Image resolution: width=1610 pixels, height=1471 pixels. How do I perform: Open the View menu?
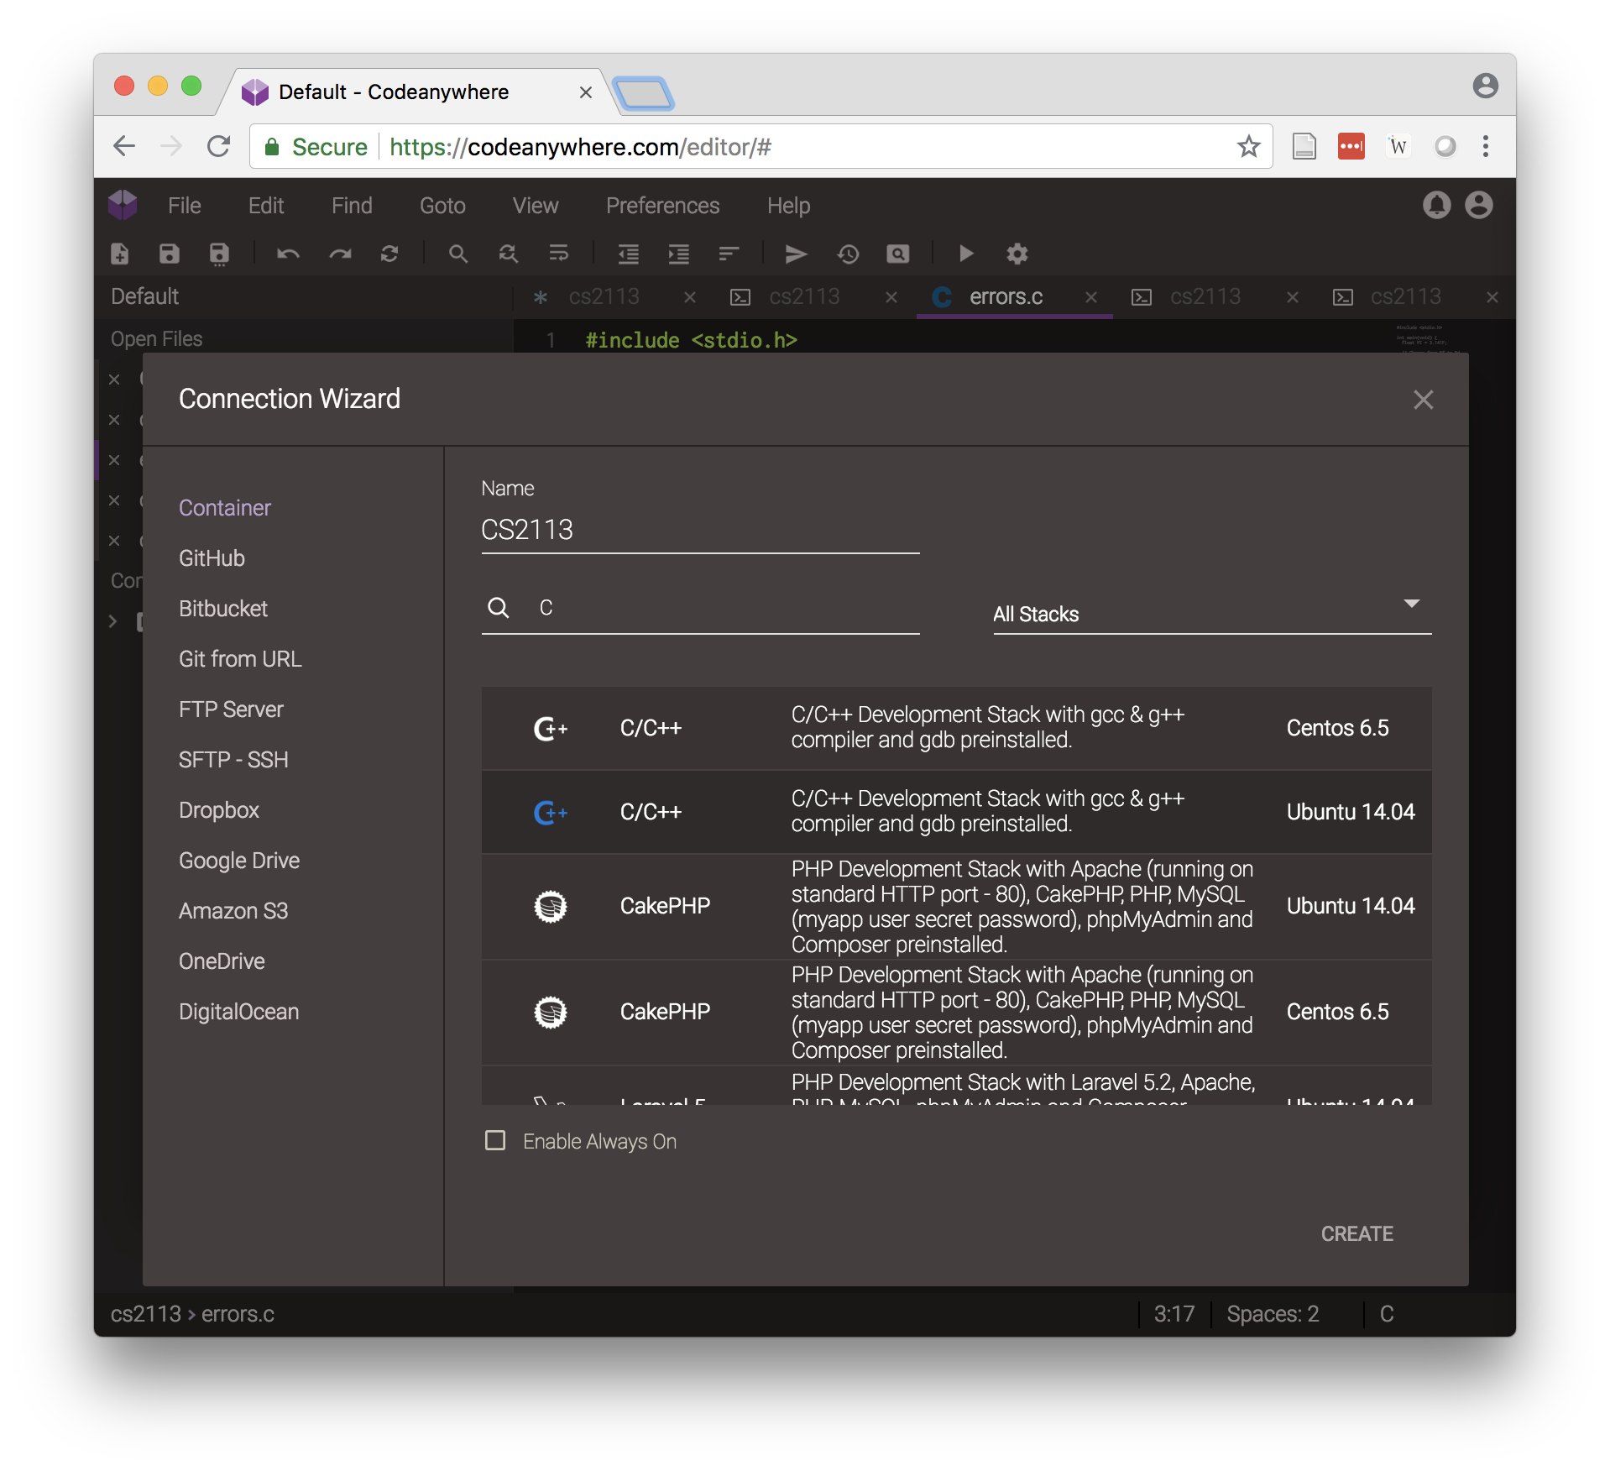(x=536, y=206)
